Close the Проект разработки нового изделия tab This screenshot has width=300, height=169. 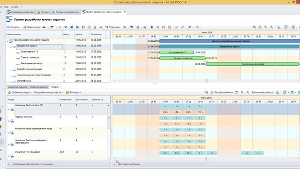tap(125, 12)
